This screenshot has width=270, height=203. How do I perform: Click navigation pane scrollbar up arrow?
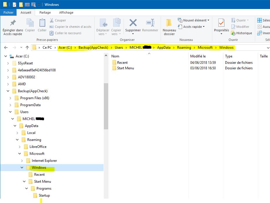[x=106, y=55]
